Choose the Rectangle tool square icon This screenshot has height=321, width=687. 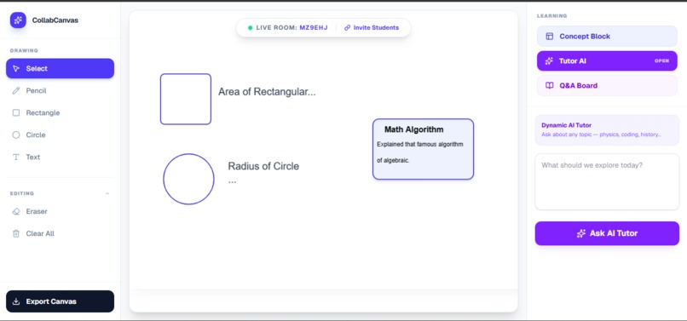(16, 113)
